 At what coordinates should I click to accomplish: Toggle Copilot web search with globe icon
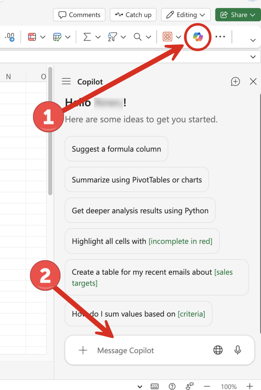coord(218,350)
